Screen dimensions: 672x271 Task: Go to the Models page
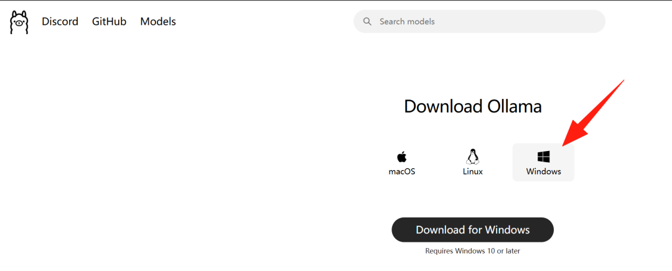point(158,21)
